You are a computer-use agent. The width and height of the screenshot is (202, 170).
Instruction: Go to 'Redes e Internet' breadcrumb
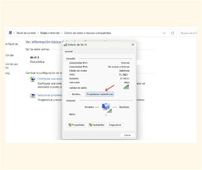[x=50, y=33]
